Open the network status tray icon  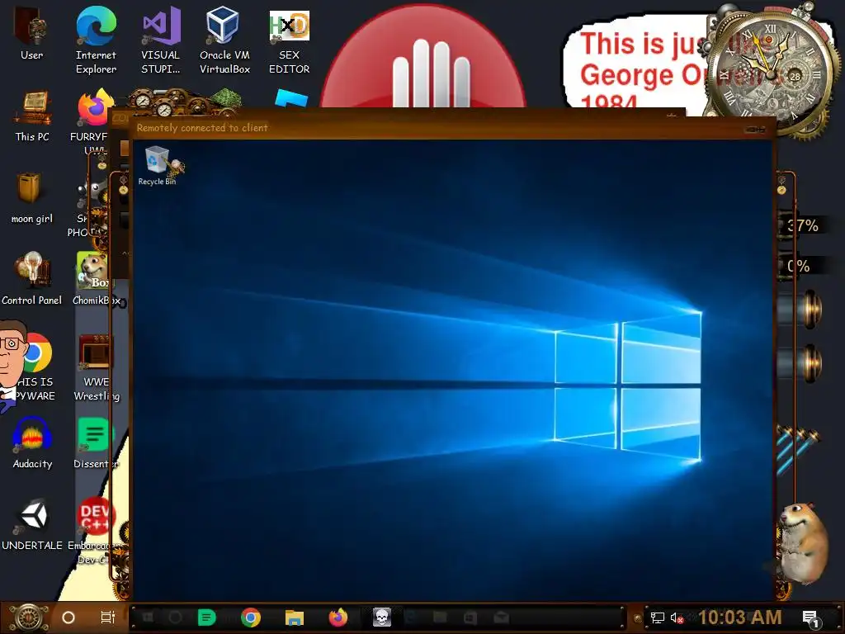658,618
